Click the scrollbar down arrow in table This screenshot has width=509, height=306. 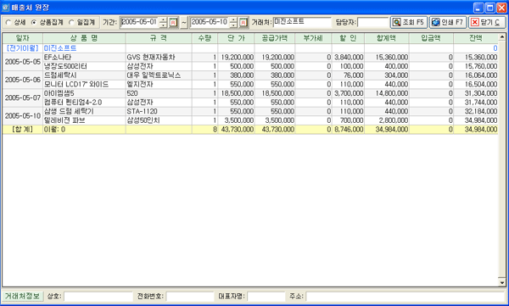pyautogui.click(x=502, y=282)
